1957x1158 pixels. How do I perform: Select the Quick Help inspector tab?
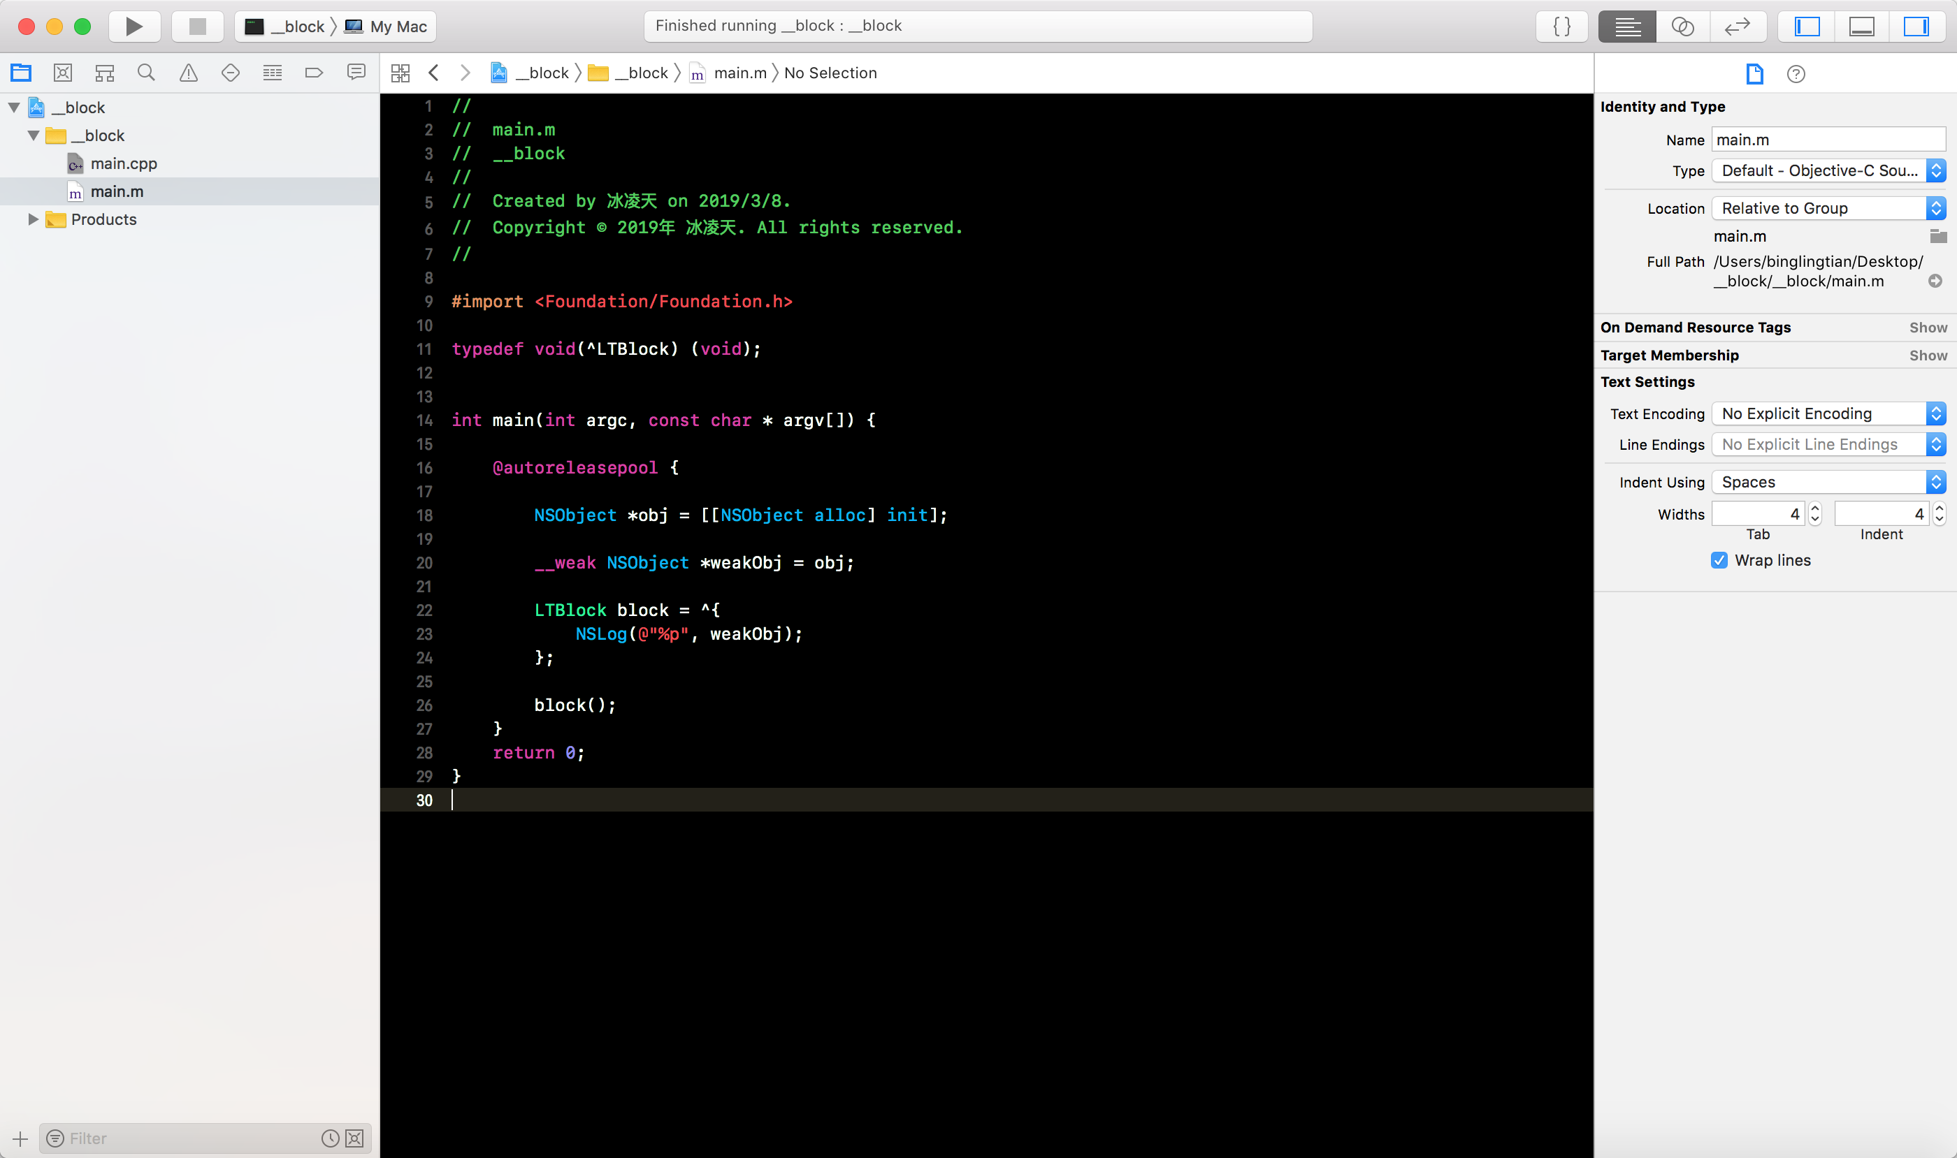click(x=1796, y=73)
